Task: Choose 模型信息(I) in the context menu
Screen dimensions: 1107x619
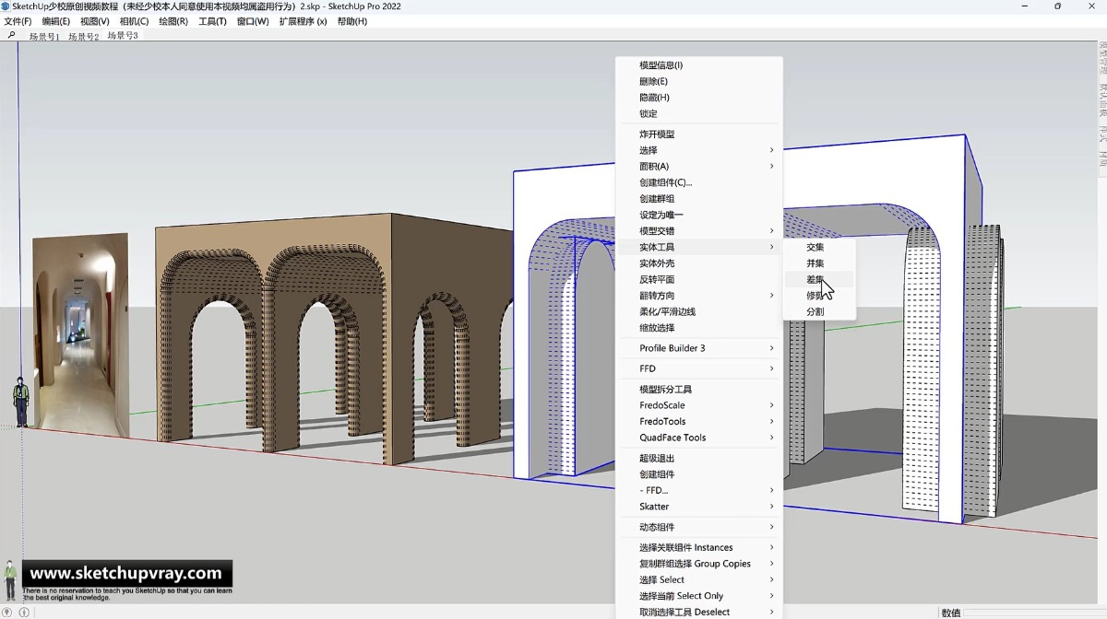Action: [x=698, y=65]
